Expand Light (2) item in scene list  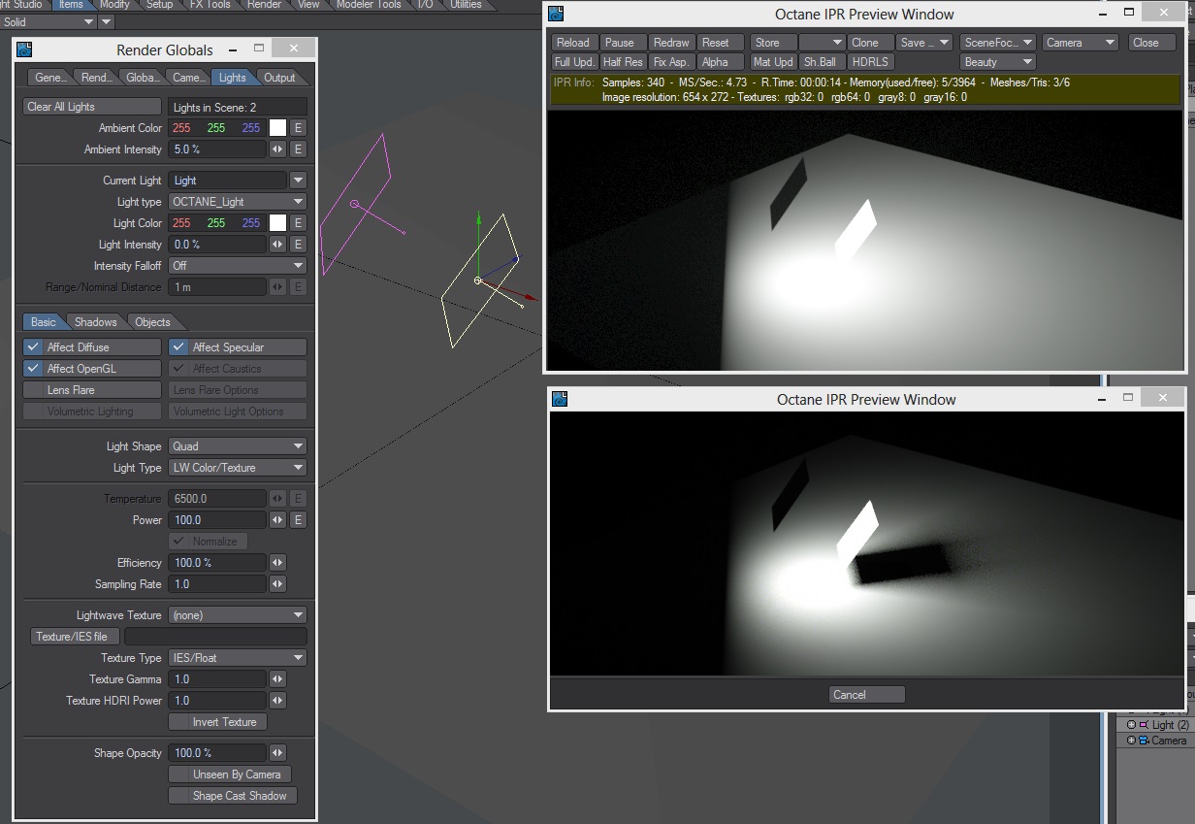(1131, 725)
